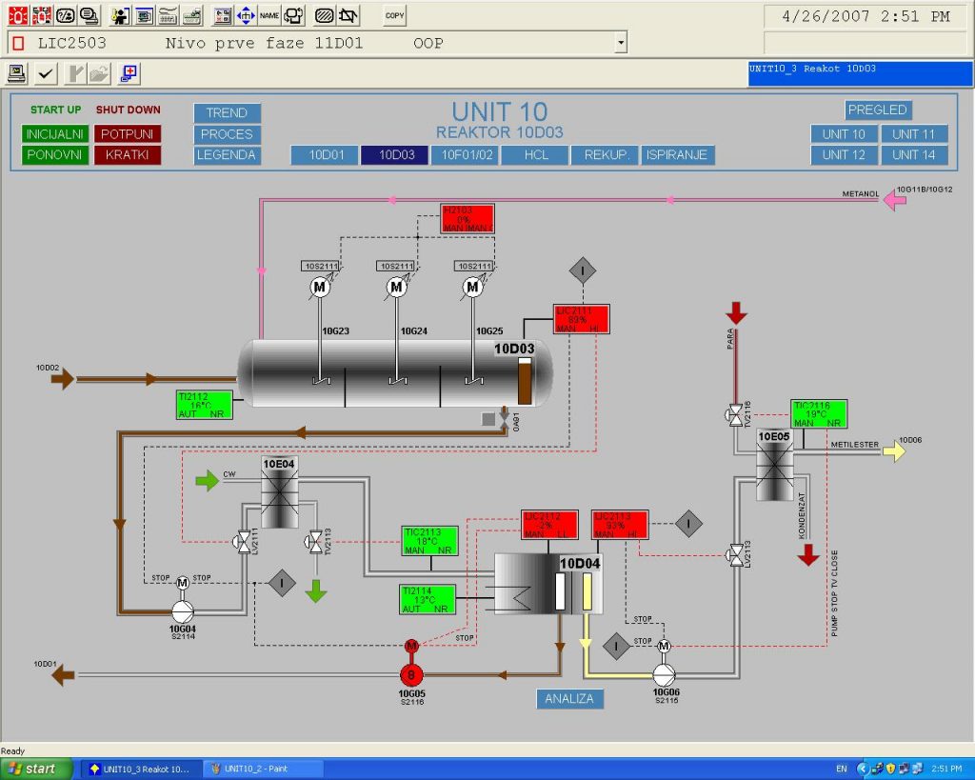Open the UNIT 11 screen button
This screenshot has height=780, width=975.
pos(913,134)
